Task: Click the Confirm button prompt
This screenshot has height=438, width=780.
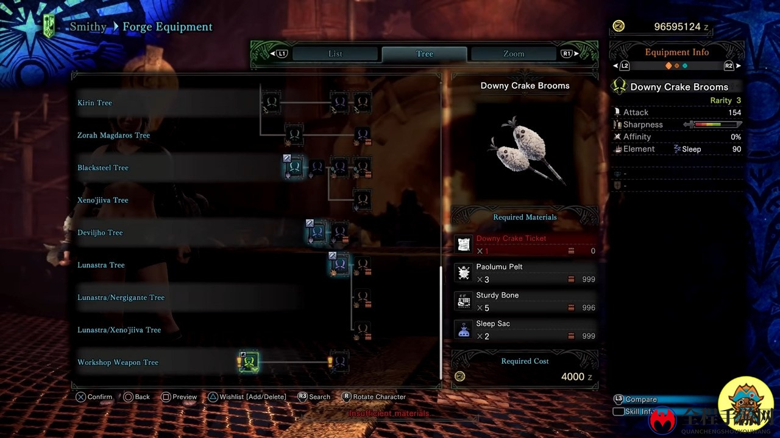Action: [94, 397]
